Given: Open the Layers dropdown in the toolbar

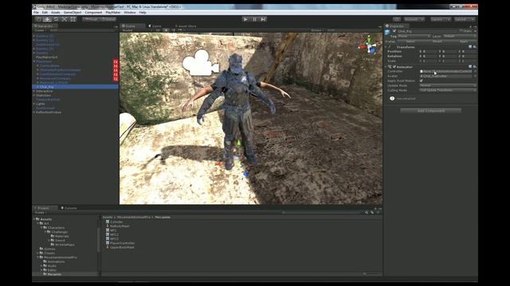Looking at the screenshot, I should click(x=441, y=19).
